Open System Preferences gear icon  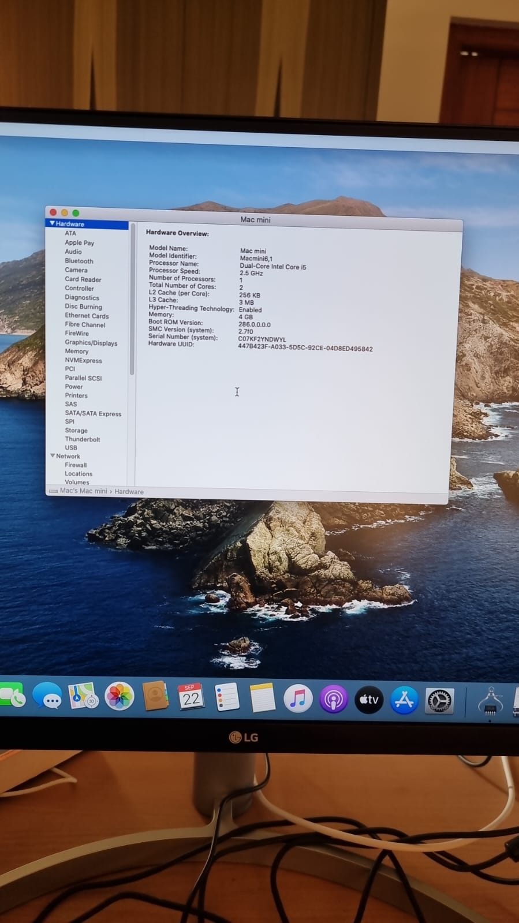[439, 701]
